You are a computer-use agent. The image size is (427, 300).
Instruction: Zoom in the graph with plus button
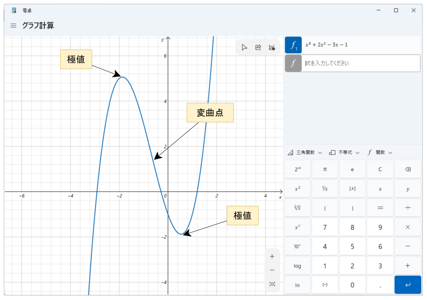pos(272,256)
